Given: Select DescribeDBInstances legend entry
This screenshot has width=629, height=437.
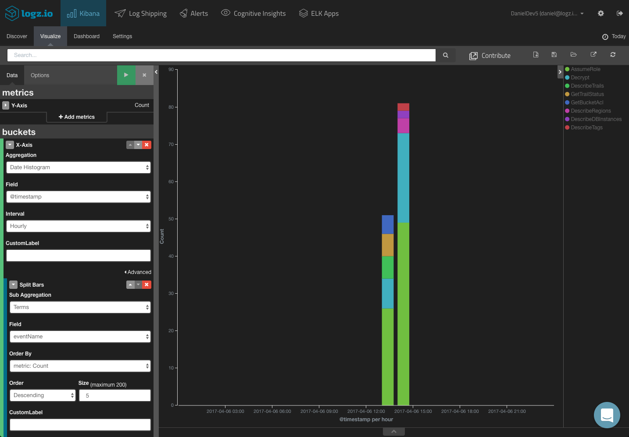Looking at the screenshot, I should (x=593, y=119).
